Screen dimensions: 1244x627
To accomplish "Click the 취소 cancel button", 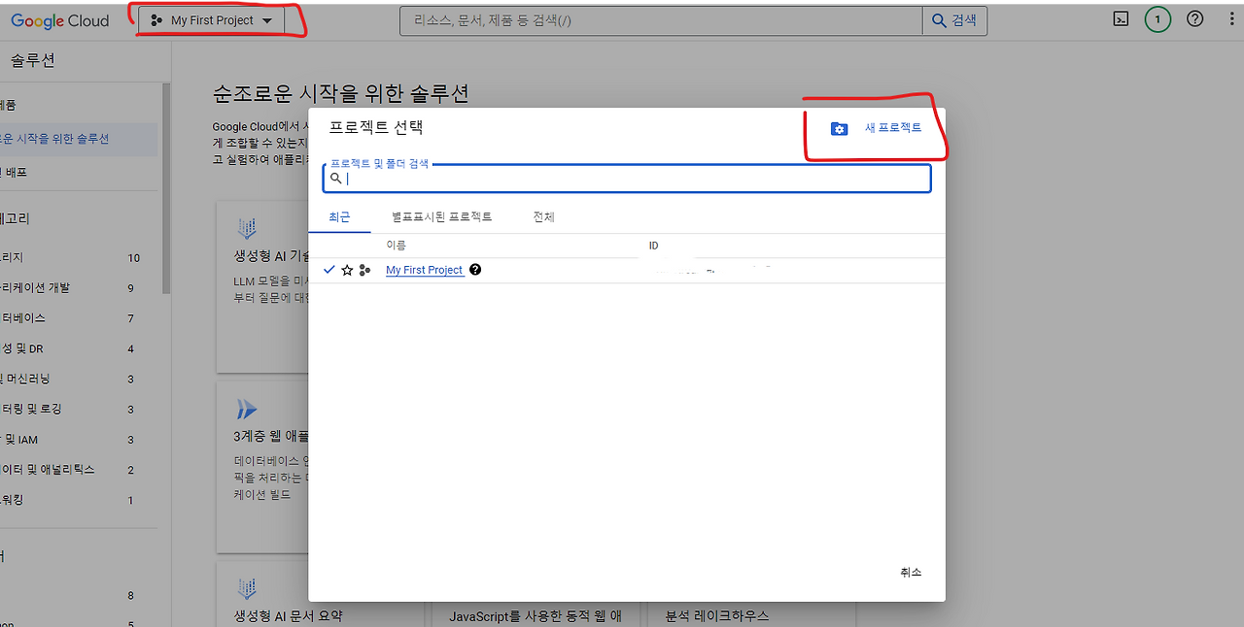I will [x=911, y=573].
